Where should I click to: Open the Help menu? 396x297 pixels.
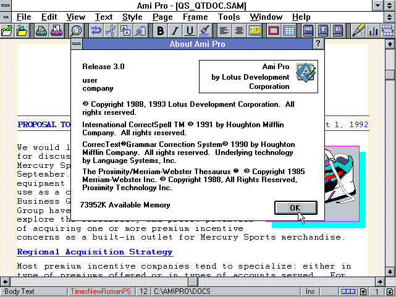[x=301, y=17]
